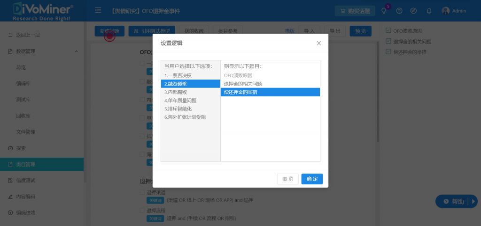
Task: Click the 返回上一层 back icon
Action: point(11,35)
